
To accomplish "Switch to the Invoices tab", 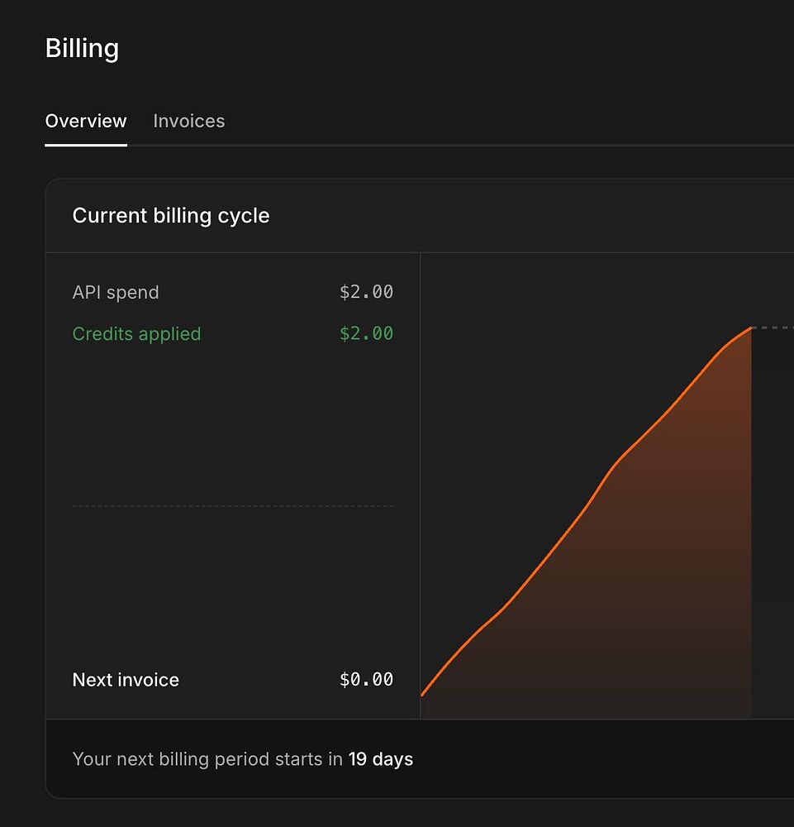I will coord(188,121).
